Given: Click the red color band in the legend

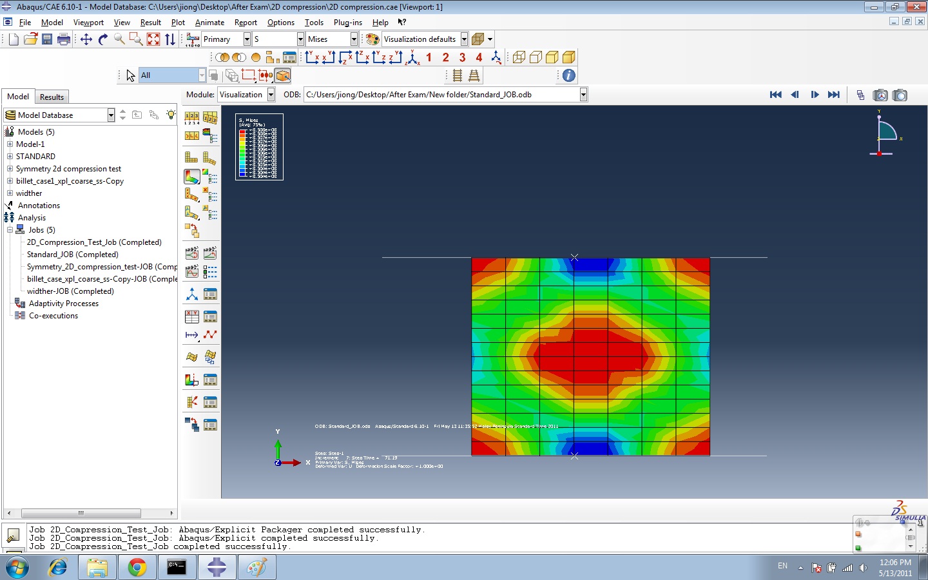Looking at the screenshot, I should tap(242, 132).
